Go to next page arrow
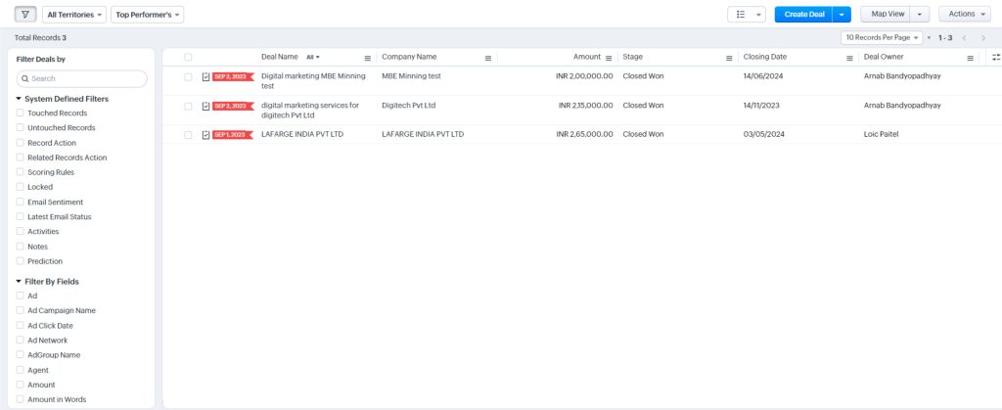1002x410 pixels. (x=983, y=37)
